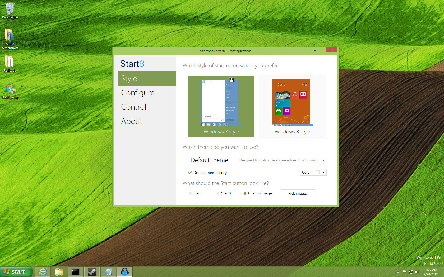The width and height of the screenshot is (444, 277).
Task: Open File Explorer from the taskbar
Action: point(59,272)
